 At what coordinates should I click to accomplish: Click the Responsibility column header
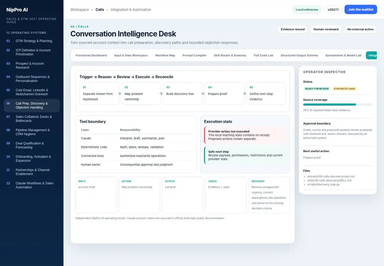(x=130, y=130)
